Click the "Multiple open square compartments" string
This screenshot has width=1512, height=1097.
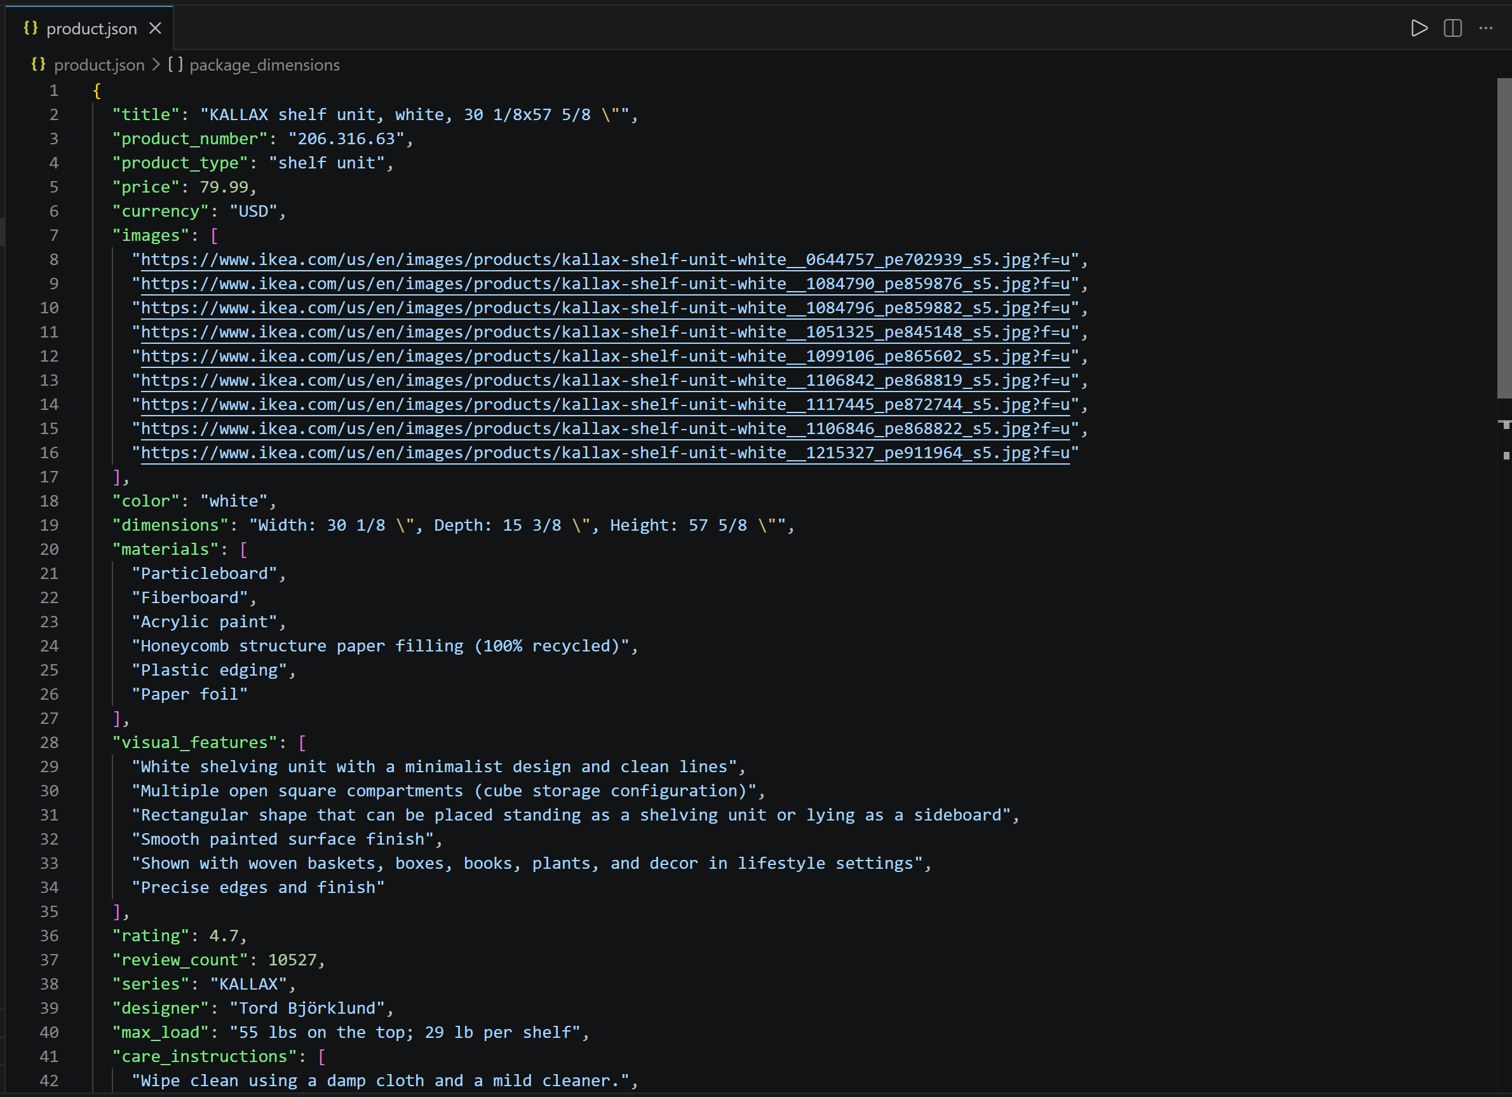tap(445, 791)
